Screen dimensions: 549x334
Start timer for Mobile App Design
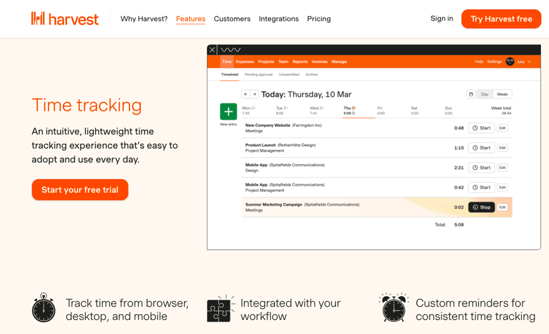(481, 168)
